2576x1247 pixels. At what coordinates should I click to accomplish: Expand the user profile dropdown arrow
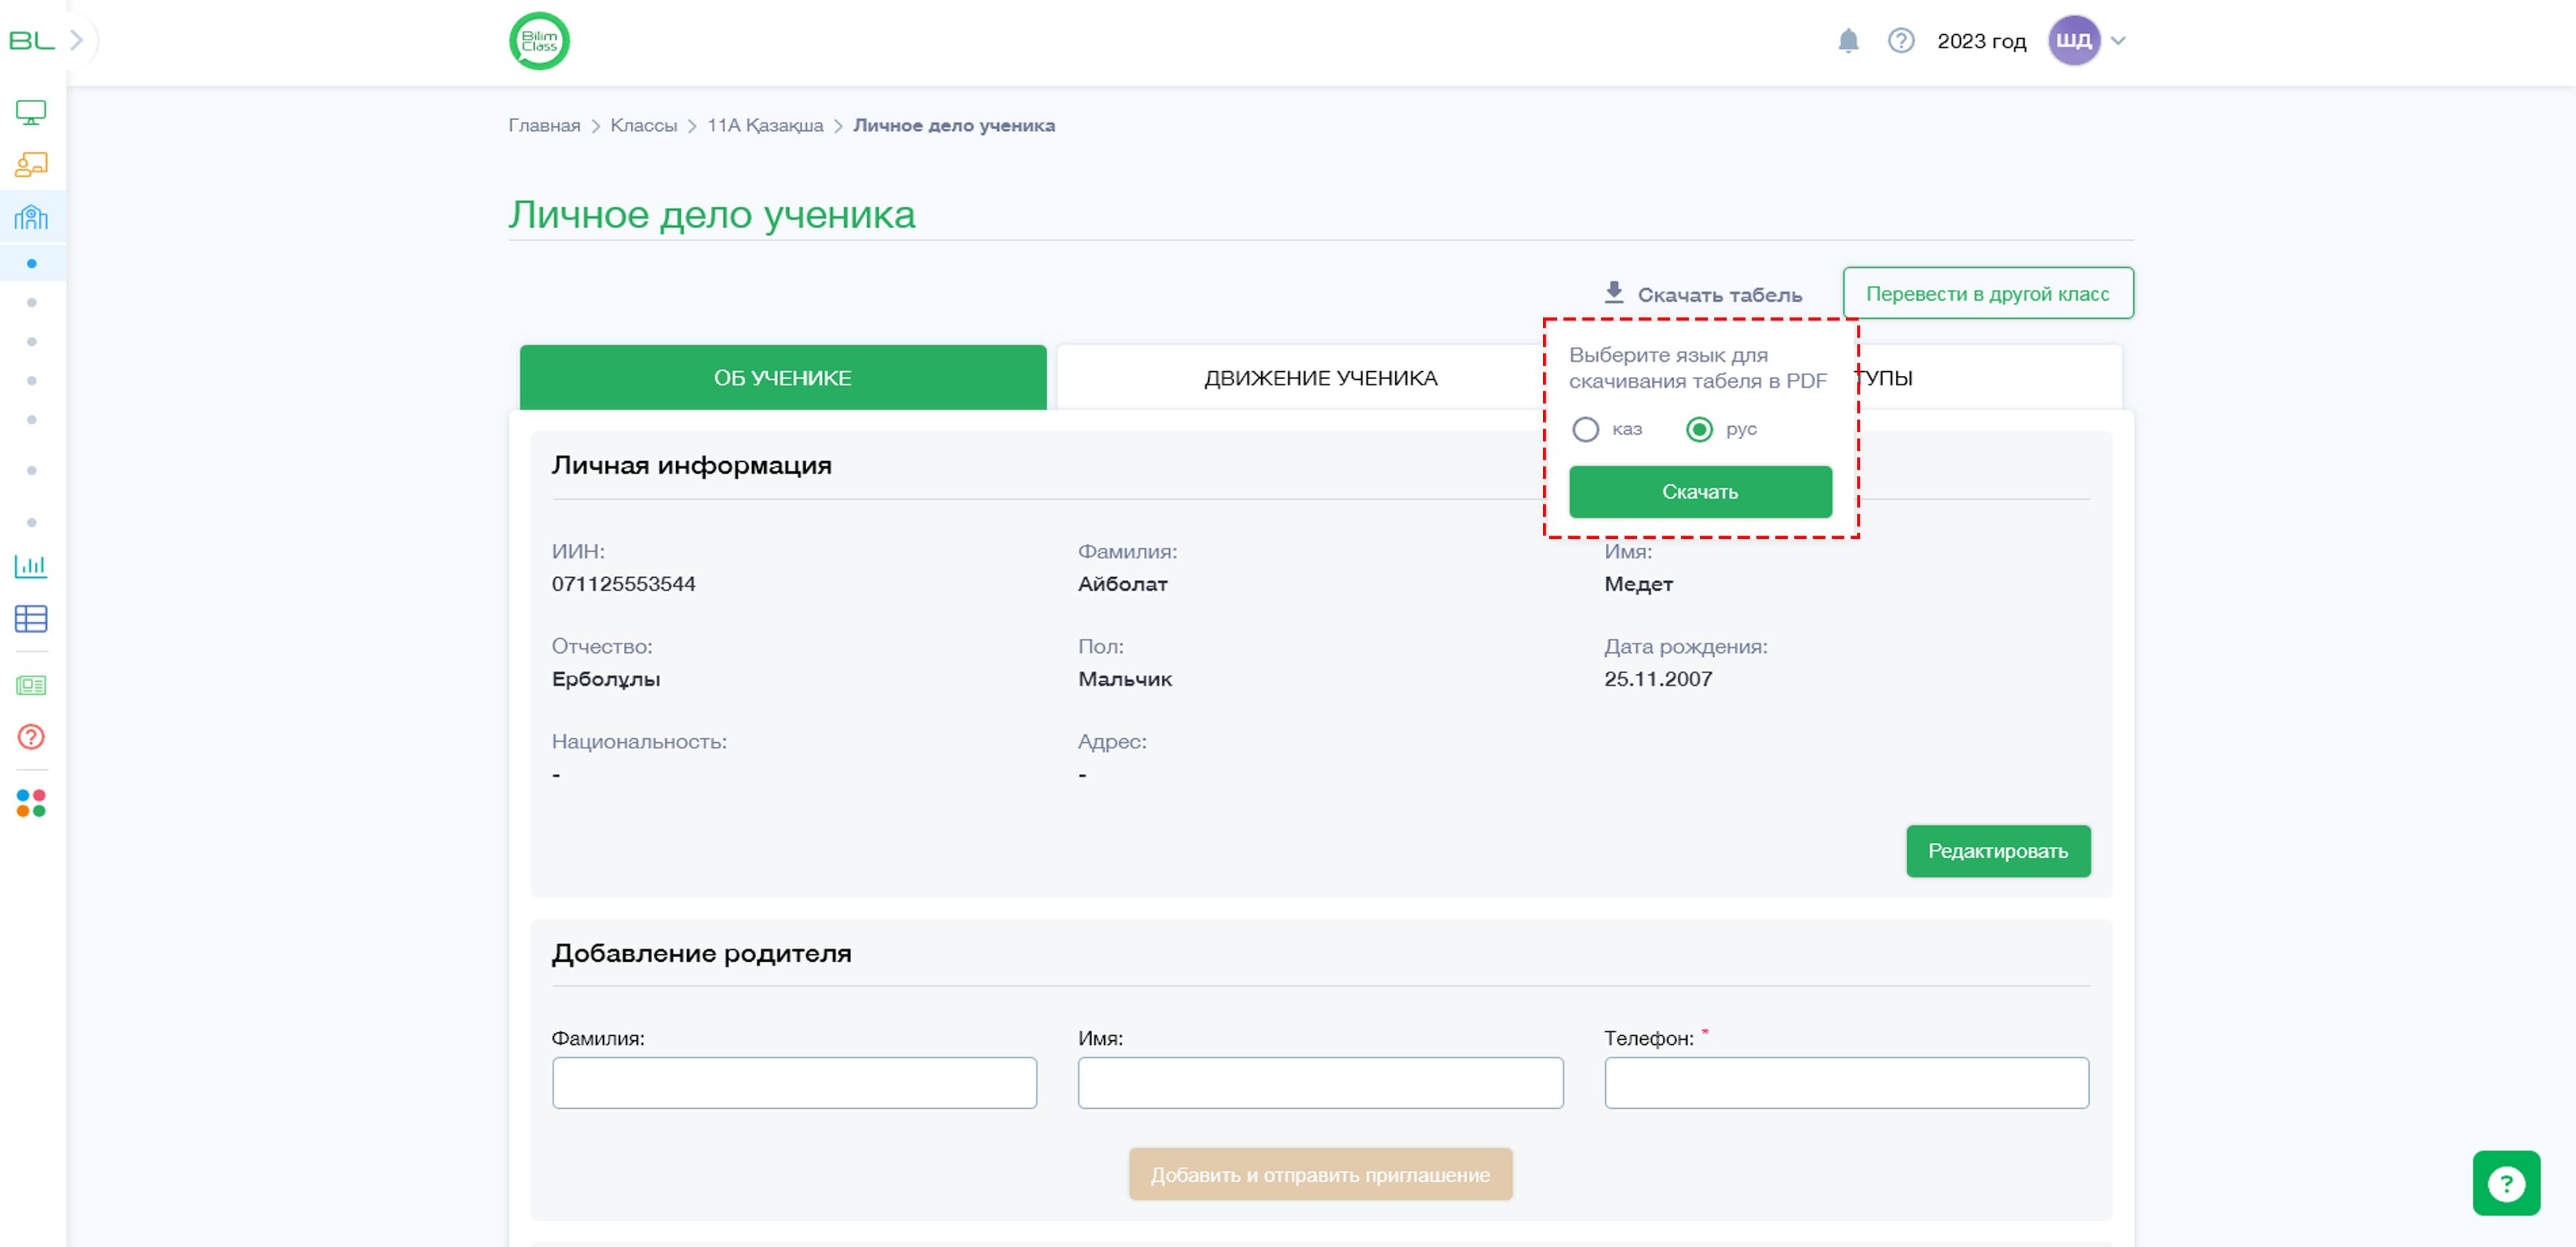pyautogui.click(x=2117, y=41)
